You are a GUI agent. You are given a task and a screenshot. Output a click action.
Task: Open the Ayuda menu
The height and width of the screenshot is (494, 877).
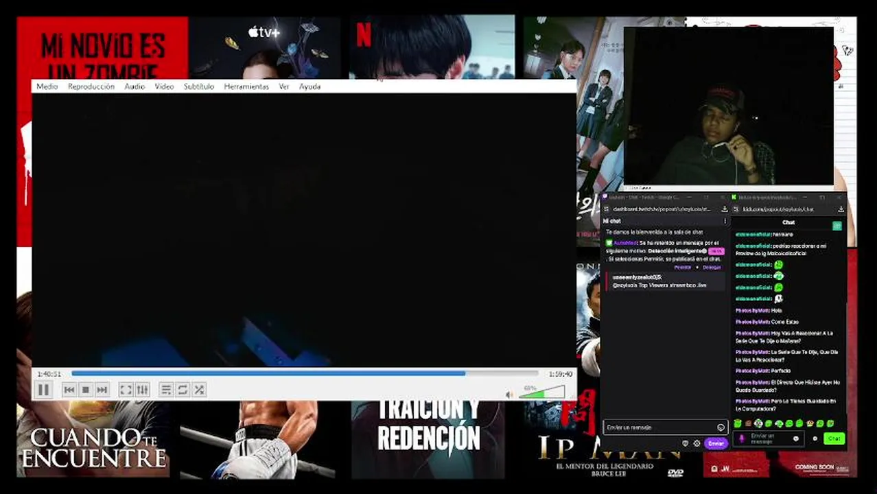(x=309, y=86)
